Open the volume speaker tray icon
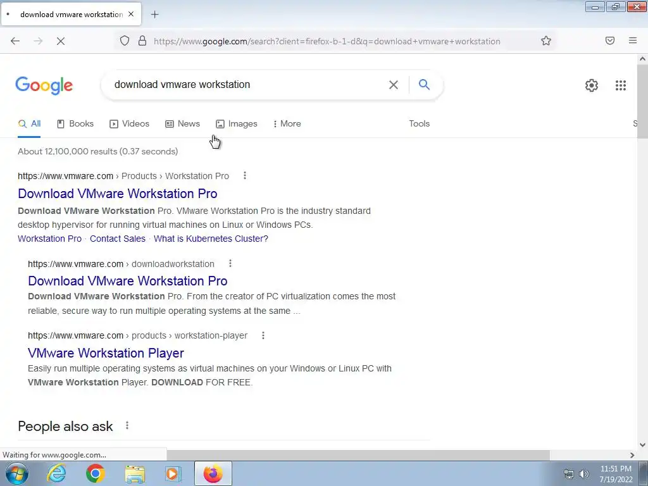648x486 pixels. (584, 474)
